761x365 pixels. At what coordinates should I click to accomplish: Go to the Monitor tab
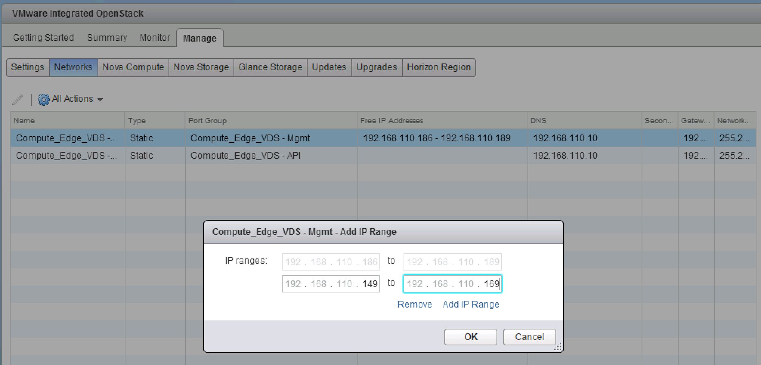[155, 38]
